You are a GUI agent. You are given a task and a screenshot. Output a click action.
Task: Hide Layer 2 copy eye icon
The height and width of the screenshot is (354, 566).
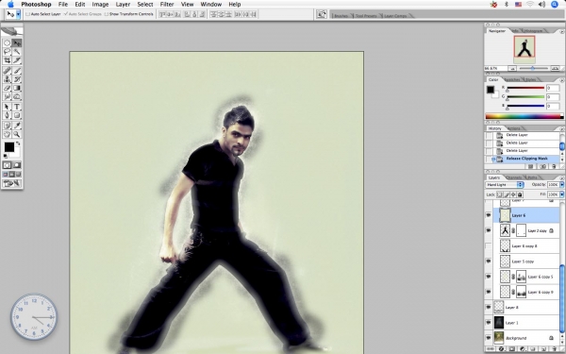pyautogui.click(x=489, y=230)
